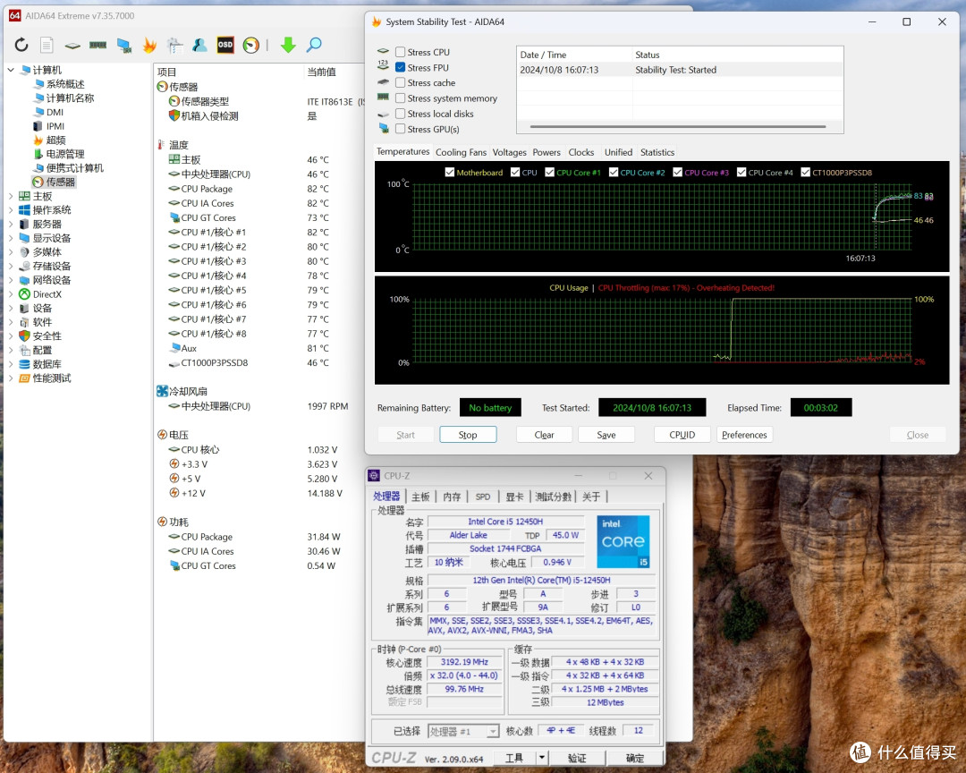Expand the 操作系统 tree node
Image resolution: width=966 pixels, height=773 pixels.
[x=11, y=210]
